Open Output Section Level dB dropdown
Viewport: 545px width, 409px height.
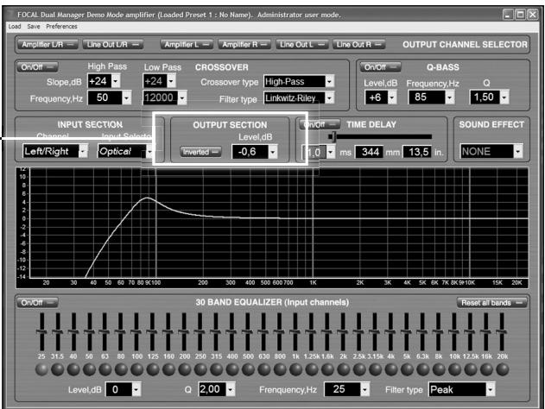[x=273, y=152]
